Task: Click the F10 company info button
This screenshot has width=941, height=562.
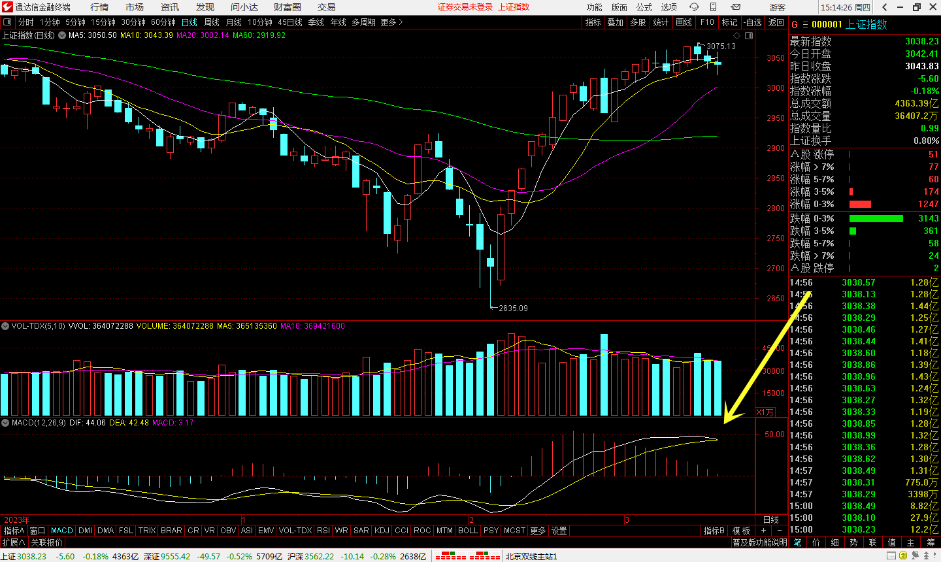Action: point(707,22)
